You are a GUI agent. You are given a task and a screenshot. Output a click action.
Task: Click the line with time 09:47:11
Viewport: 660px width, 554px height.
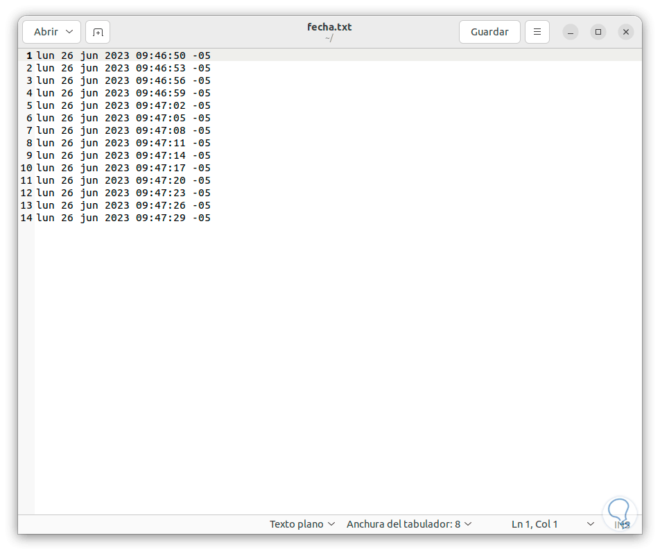[123, 143]
